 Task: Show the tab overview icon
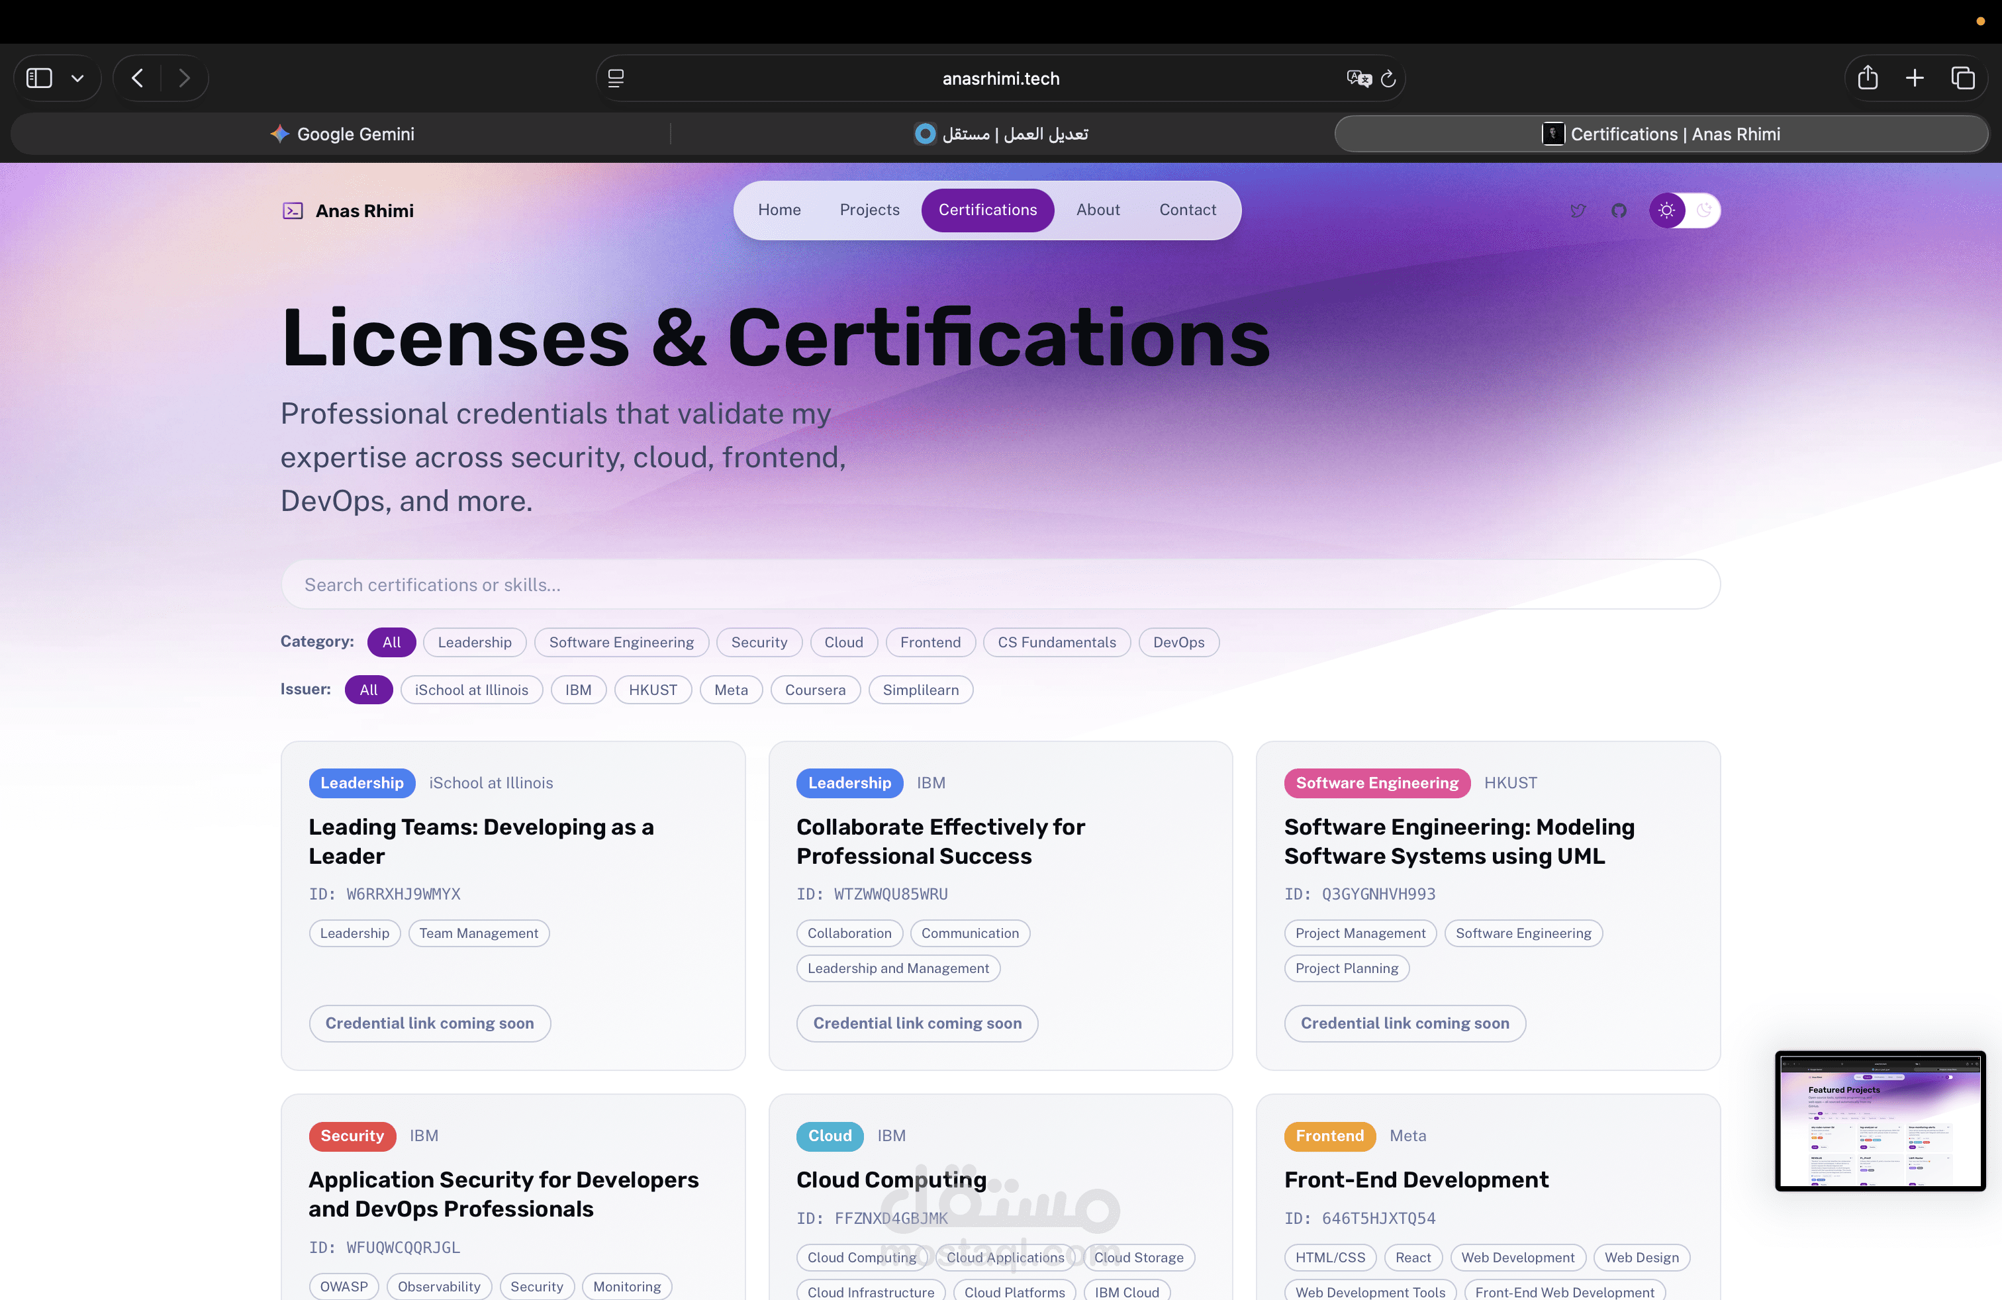(1962, 78)
